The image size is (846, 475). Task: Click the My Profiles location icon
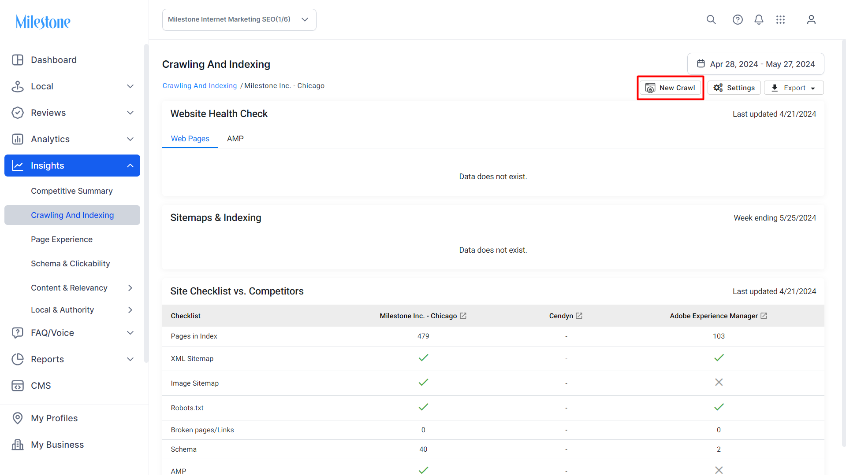pyautogui.click(x=18, y=418)
